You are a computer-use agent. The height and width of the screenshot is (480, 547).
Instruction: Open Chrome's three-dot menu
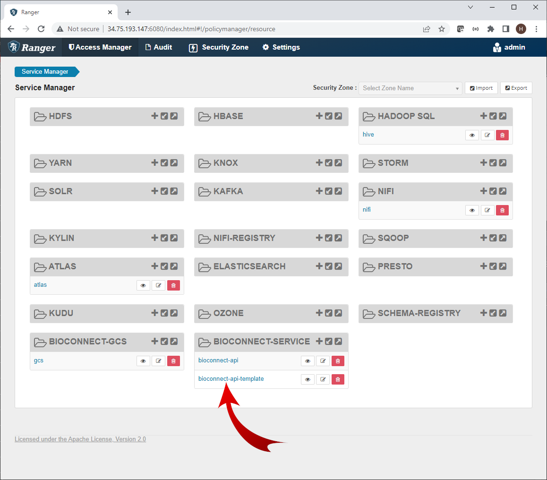point(536,29)
